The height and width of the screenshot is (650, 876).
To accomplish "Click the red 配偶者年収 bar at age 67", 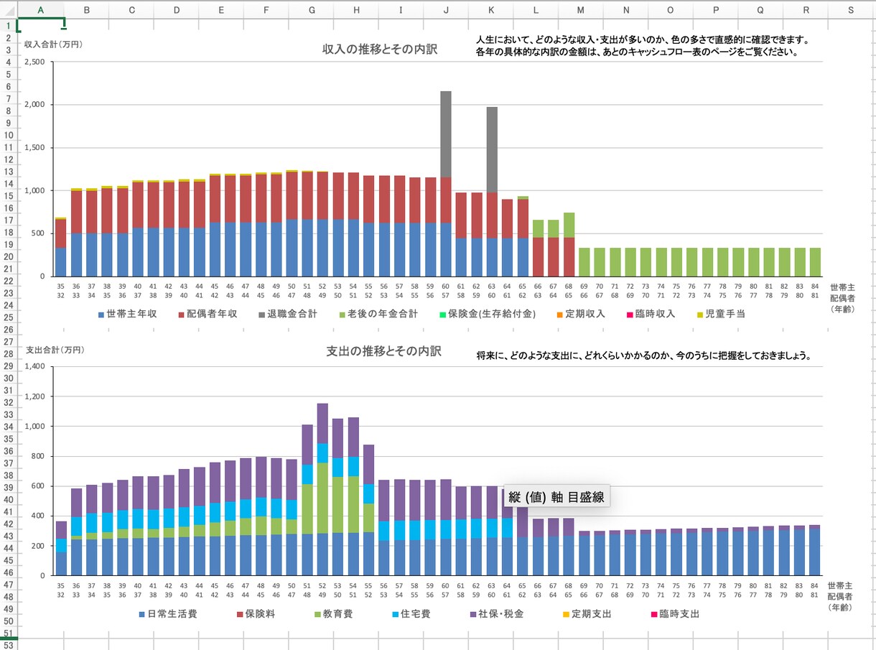I will point(554,256).
